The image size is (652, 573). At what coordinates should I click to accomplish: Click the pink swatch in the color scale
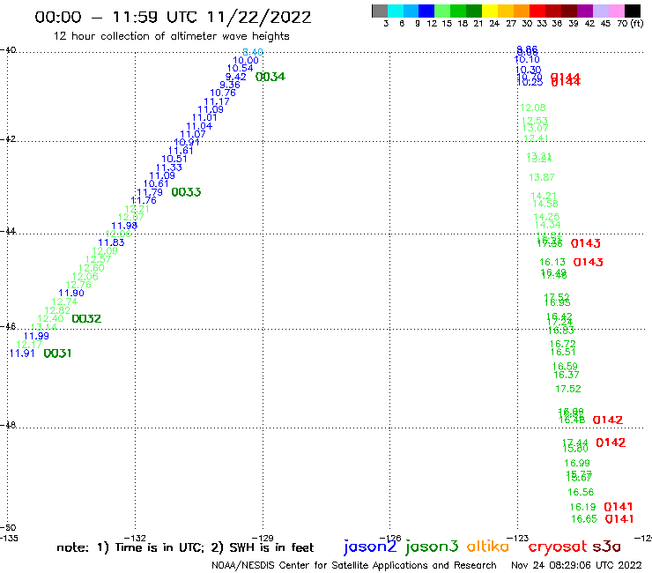(617, 11)
